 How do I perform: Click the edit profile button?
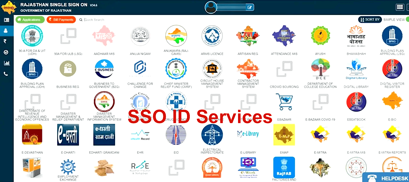point(249,7)
